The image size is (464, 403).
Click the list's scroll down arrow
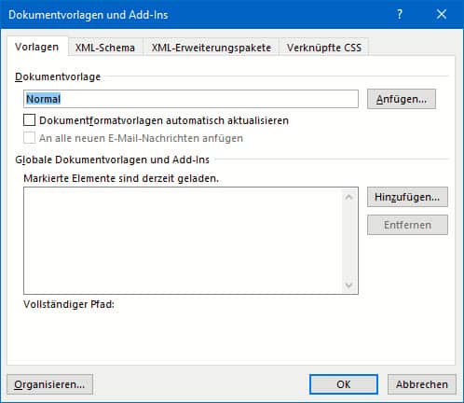[x=348, y=285]
